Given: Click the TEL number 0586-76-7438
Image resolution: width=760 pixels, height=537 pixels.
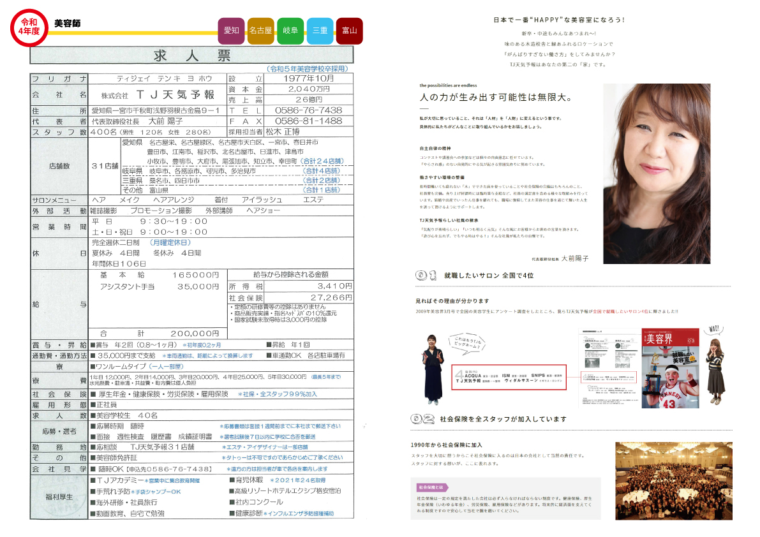Looking at the screenshot, I should 308,110.
